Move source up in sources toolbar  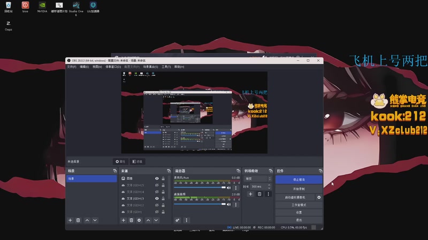[148, 220]
